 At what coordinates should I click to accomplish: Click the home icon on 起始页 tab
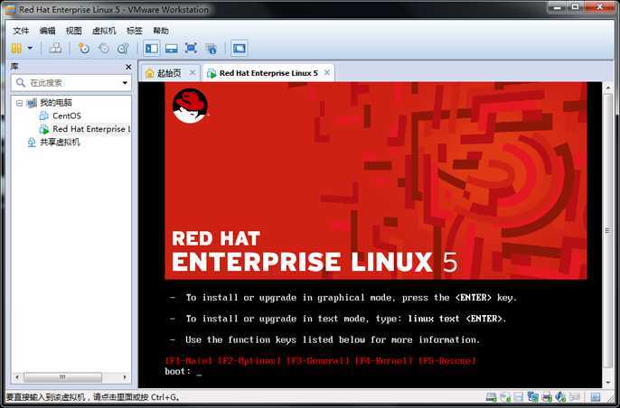[149, 73]
